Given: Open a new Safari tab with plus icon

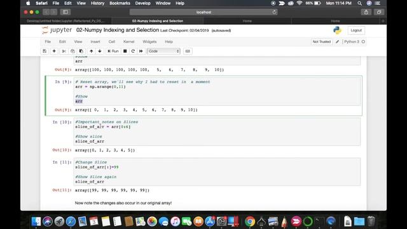Looking at the screenshot, I should click(x=383, y=21).
